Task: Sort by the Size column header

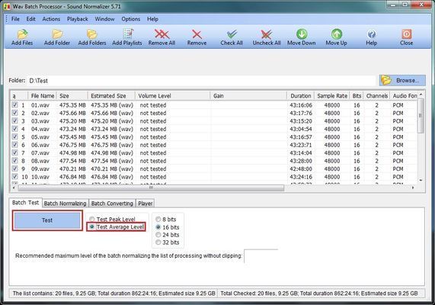Action: tap(72, 96)
